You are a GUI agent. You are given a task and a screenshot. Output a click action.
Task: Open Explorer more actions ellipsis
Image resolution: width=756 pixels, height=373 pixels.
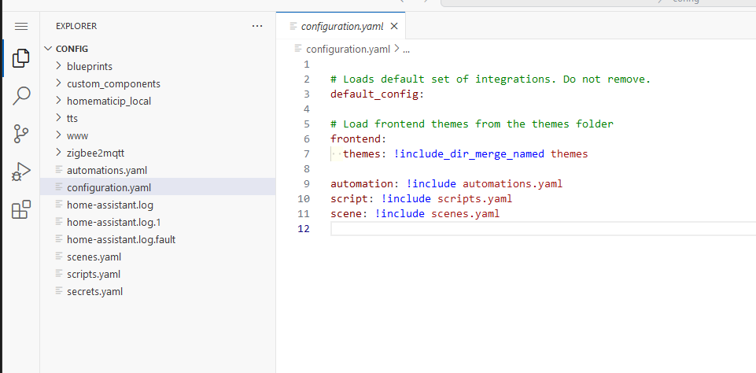257,26
